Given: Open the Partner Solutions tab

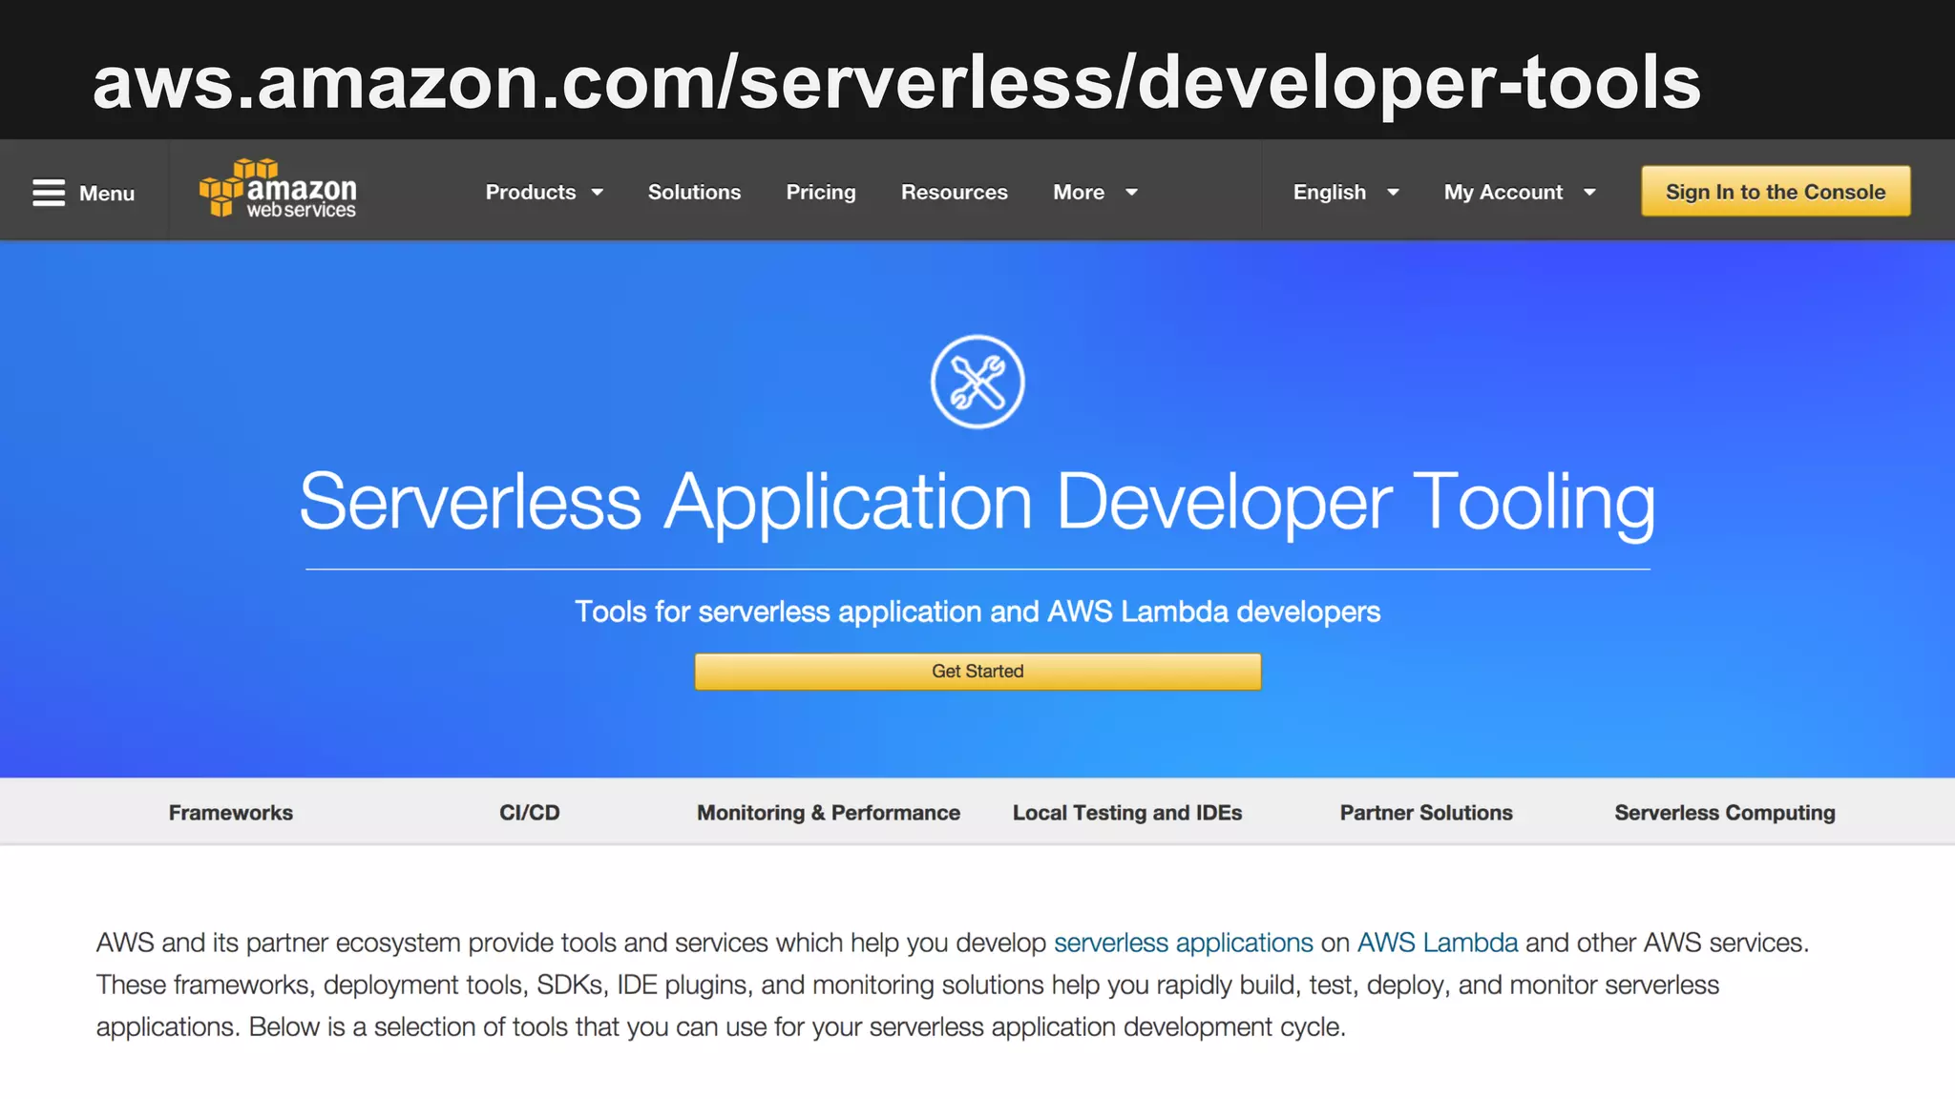Looking at the screenshot, I should click(x=1426, y=813).
